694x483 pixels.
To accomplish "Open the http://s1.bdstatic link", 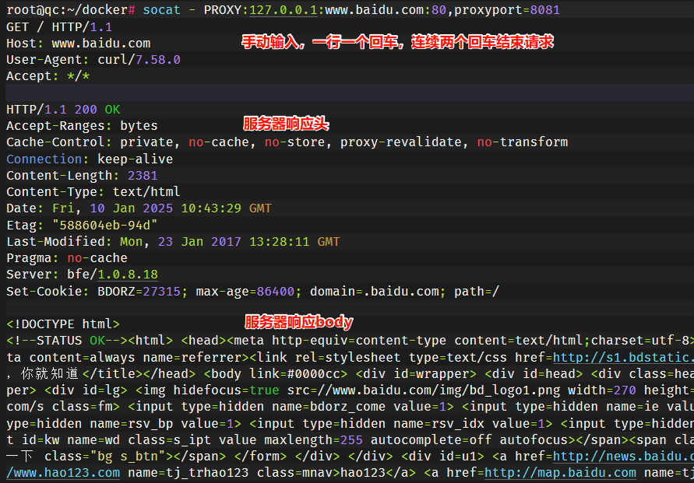I will point(623,357).
